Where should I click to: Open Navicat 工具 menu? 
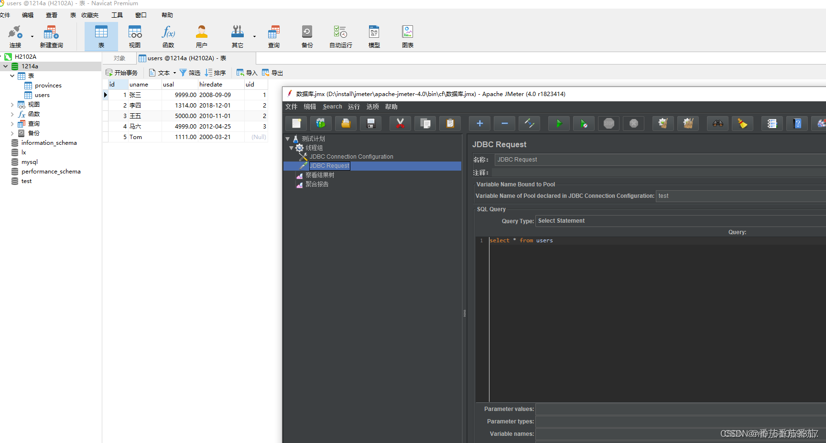coord(117,15)
